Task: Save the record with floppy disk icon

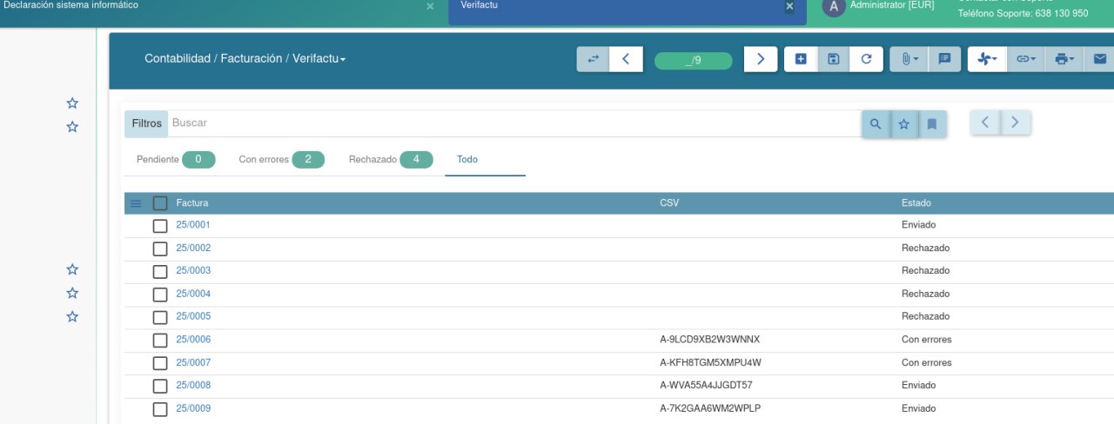Action: pos(833,59)
